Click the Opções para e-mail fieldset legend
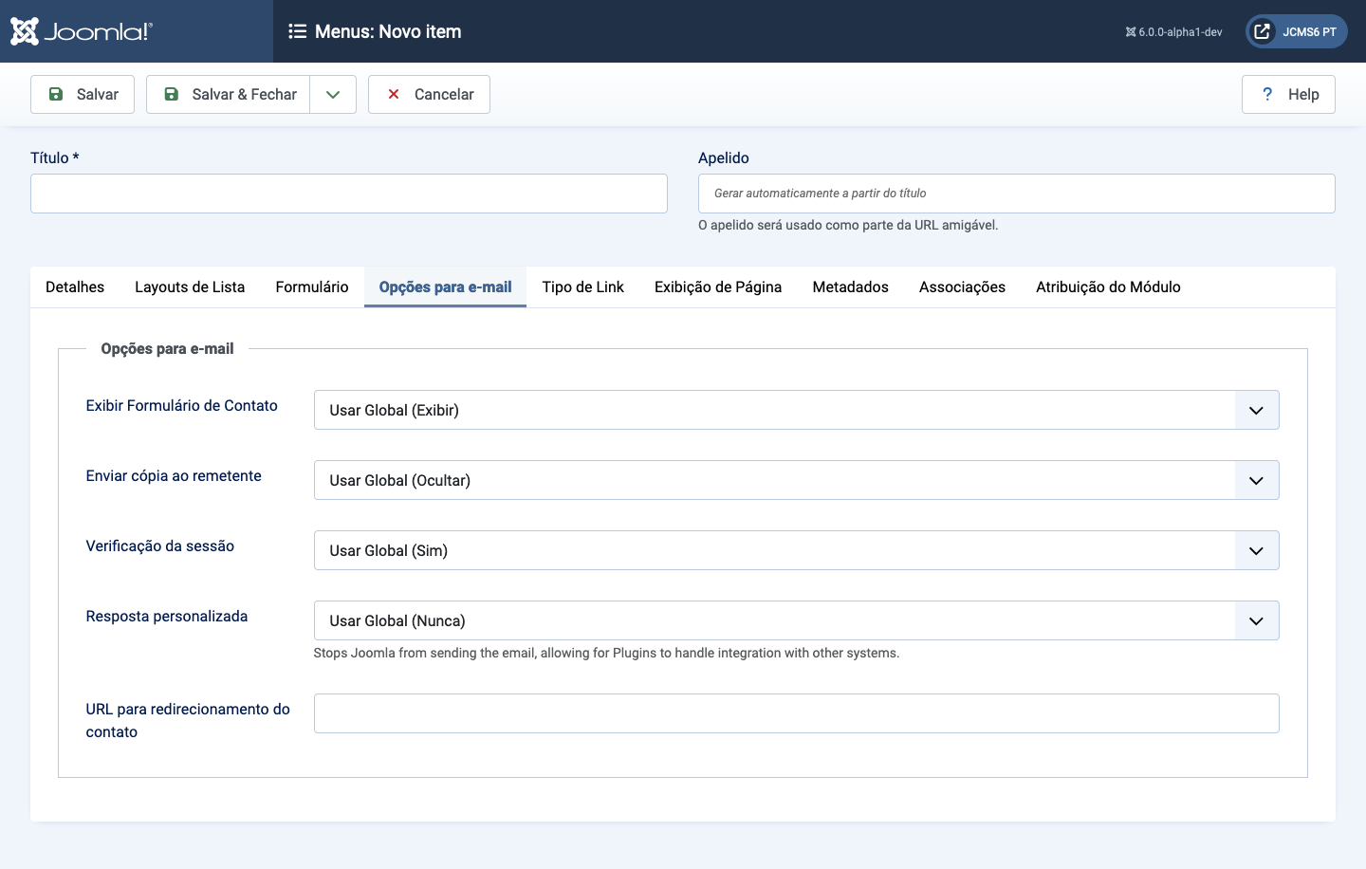 (x=167, y=348)
